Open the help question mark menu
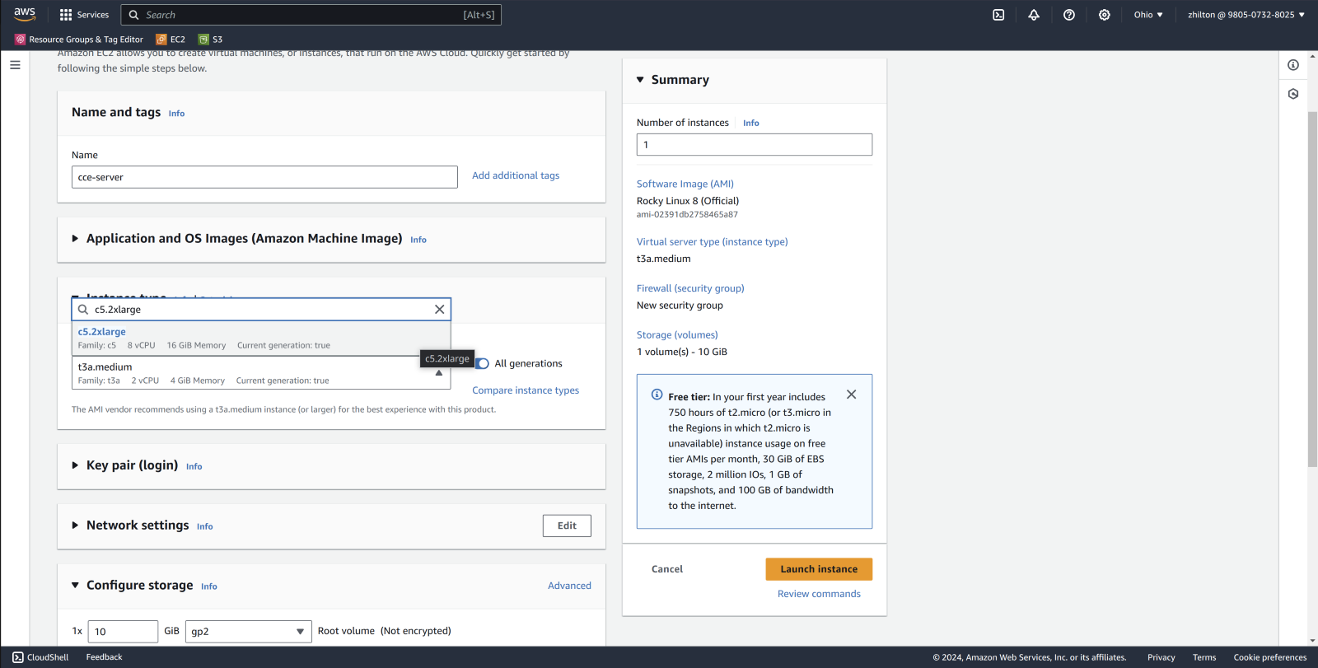This screenshot has width=1318, height=668. (1069, 15)
